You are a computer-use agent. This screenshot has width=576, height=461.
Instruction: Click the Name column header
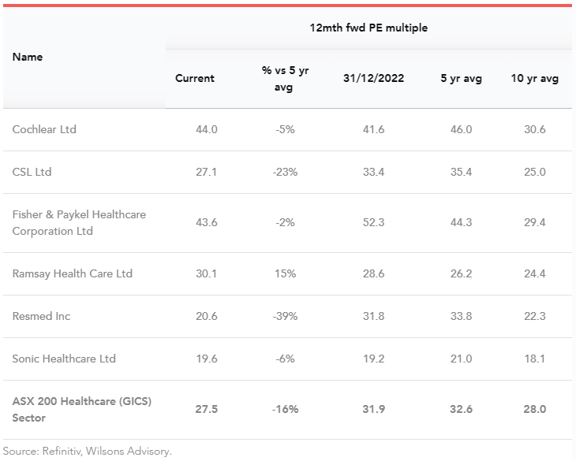coord(28,57)
